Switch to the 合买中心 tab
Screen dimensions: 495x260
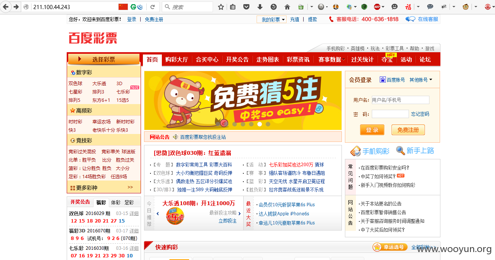[x=207, y=59]
